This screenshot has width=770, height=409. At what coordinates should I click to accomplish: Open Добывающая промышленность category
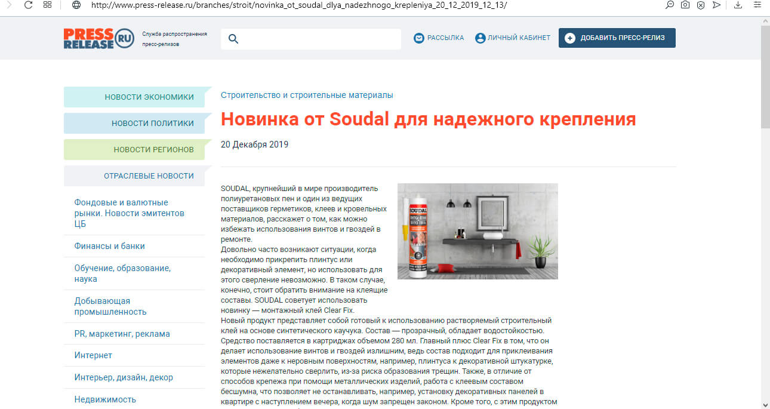(x=110, y=306)
